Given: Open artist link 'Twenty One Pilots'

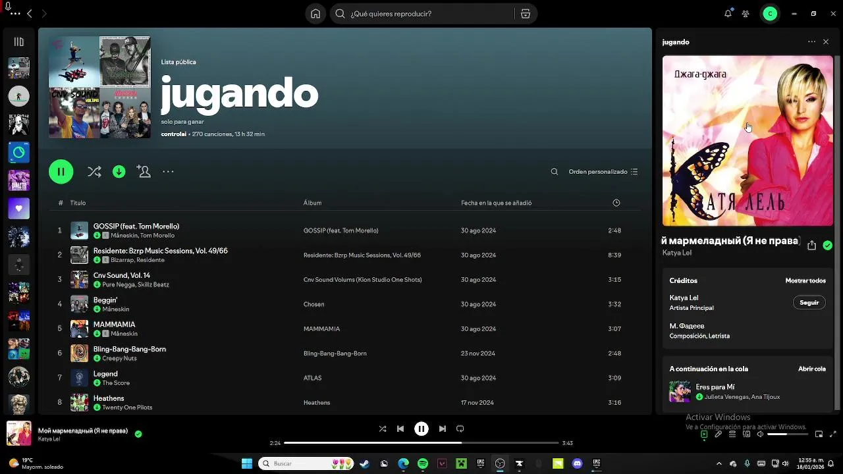Looking at the screenshot, I should [x=127, y=408].
